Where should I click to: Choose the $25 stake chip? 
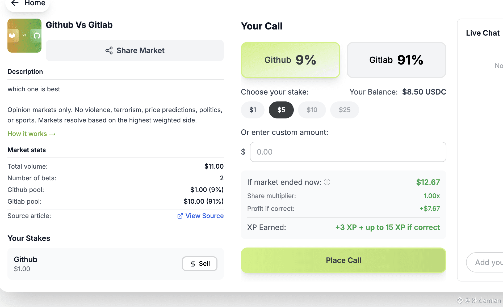click(345, 110)
